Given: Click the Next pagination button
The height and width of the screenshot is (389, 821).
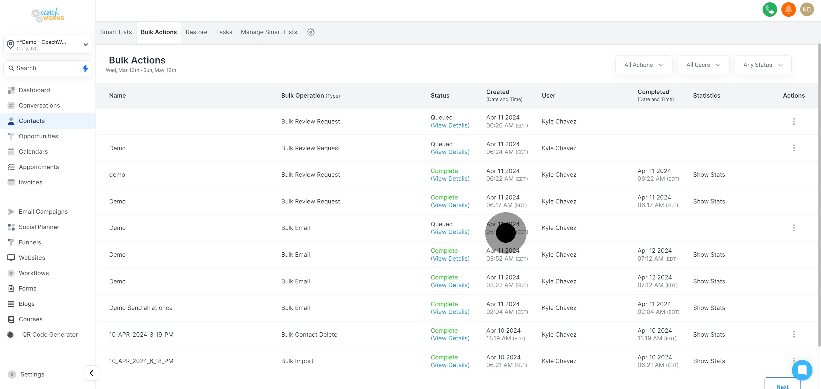Looking at the screenshot, I should pyautogui.click(x=782, y=386).
